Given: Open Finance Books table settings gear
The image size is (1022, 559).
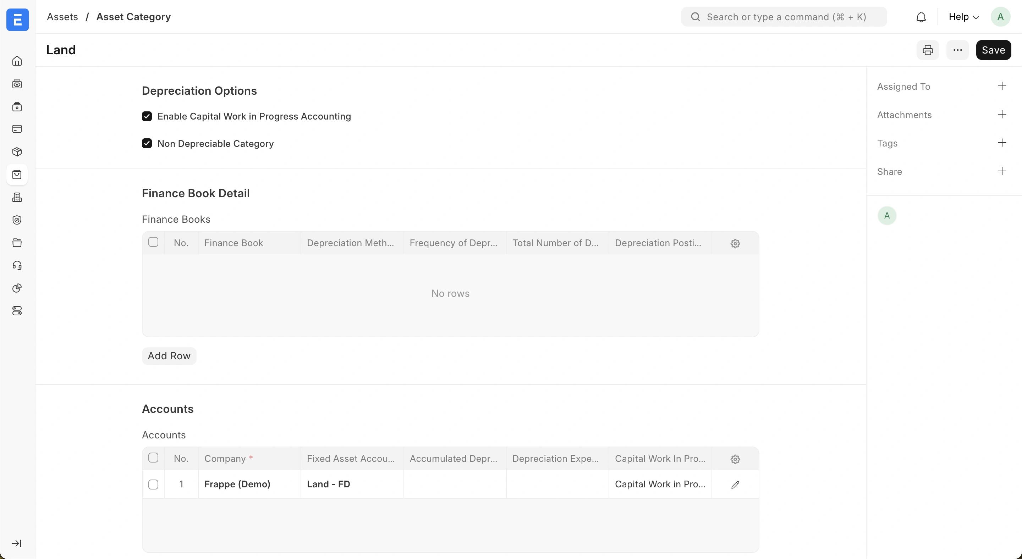Looking at the screenshot, I should coord(735,243).
